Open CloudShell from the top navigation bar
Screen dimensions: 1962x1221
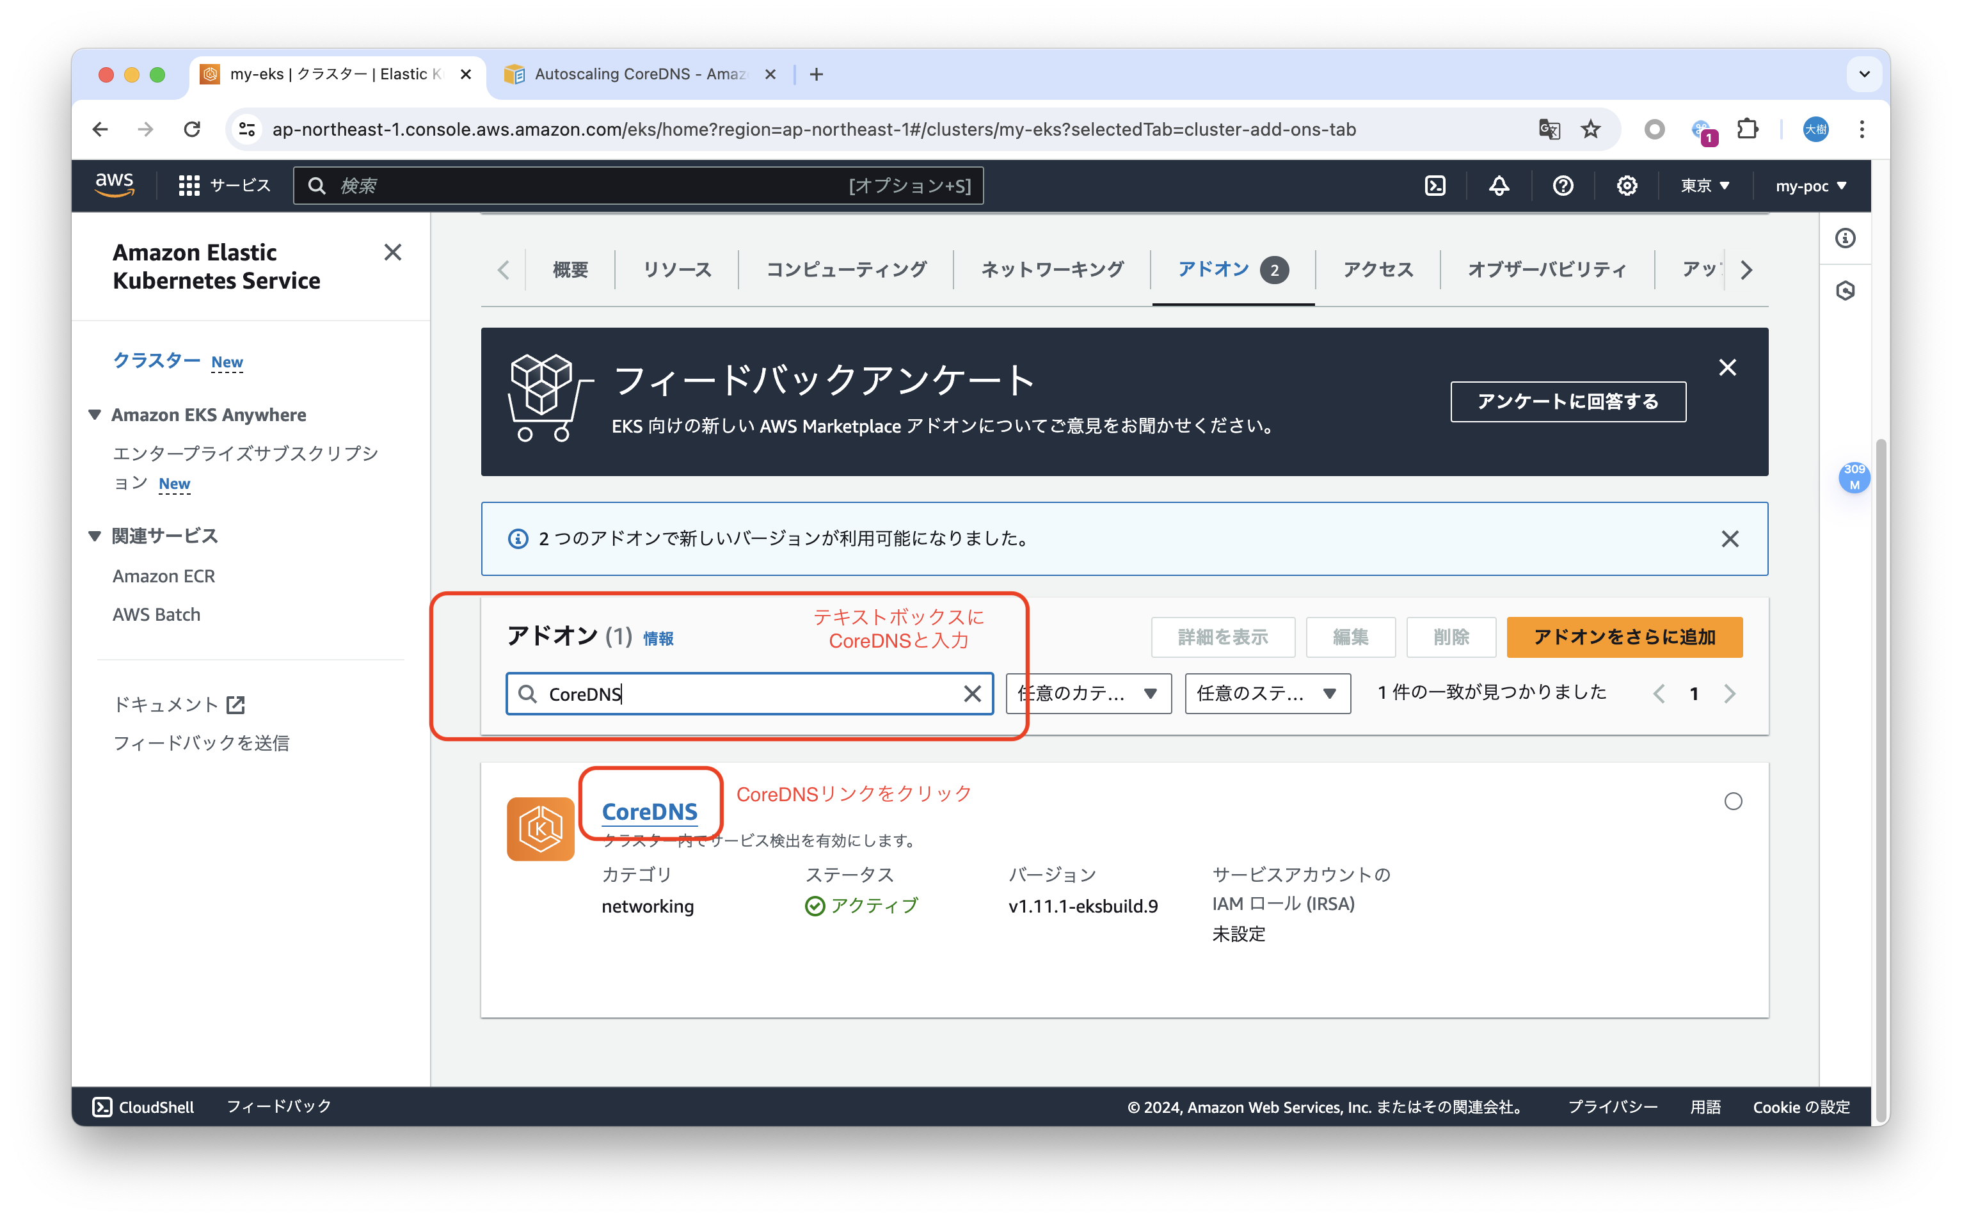[1435, 185]
